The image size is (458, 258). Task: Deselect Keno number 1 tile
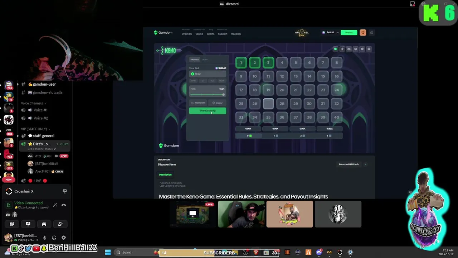pos(241,63)
